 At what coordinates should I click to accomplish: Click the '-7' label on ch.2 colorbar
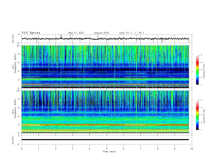click(x=201, y=130)
